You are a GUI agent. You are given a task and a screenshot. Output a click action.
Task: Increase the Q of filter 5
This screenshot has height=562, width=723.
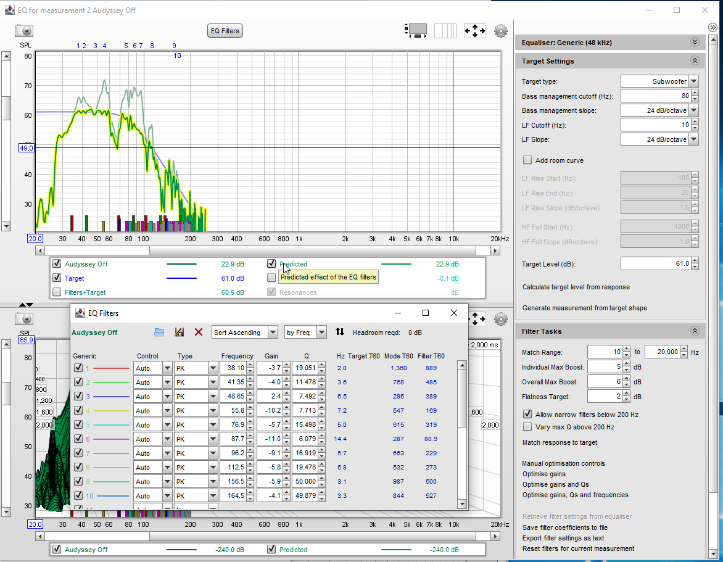[x=321, y=422]
